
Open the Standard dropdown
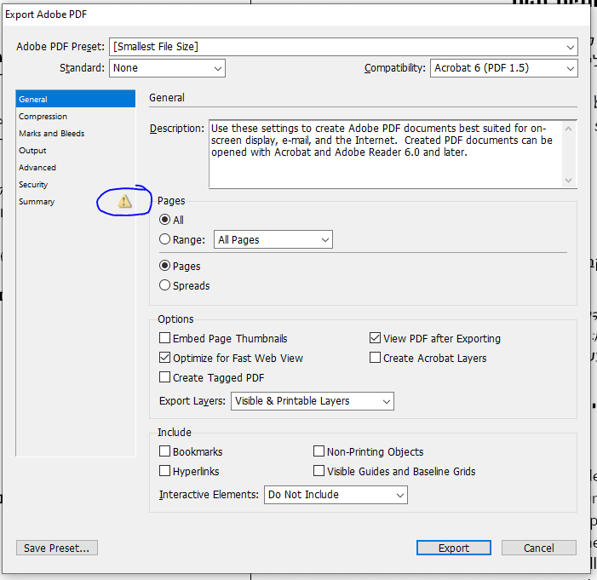click(x=167, y=68)
